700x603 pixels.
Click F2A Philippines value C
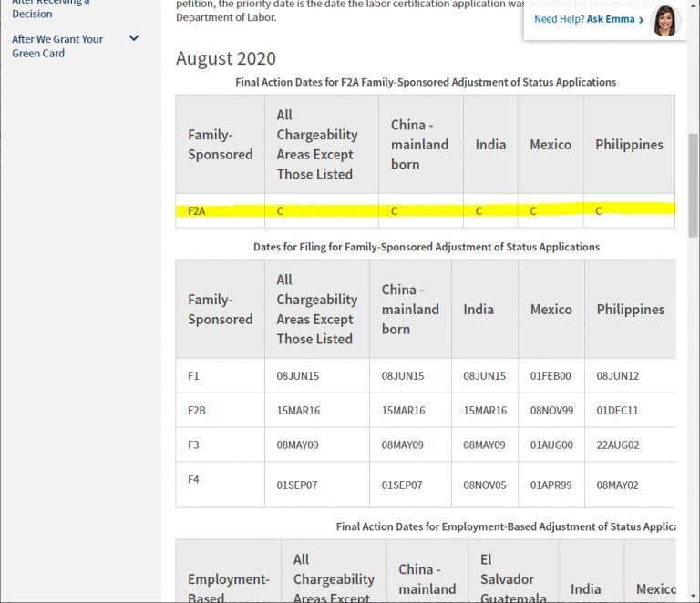pos(598,211)
